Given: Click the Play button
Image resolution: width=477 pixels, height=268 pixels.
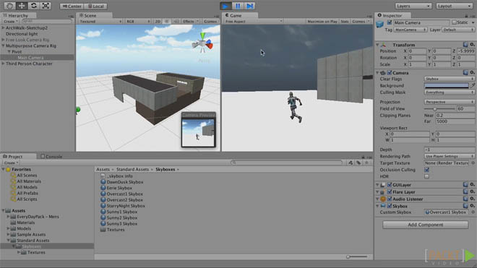Looking at the screenshot, I should pos(225,6).
